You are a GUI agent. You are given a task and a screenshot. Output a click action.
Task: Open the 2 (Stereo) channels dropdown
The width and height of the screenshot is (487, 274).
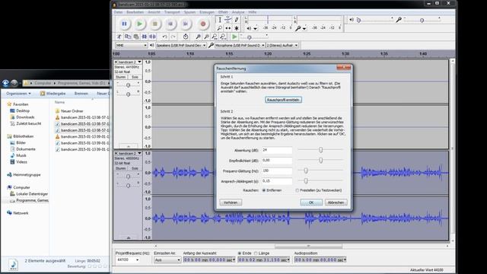tap(282, 46)
